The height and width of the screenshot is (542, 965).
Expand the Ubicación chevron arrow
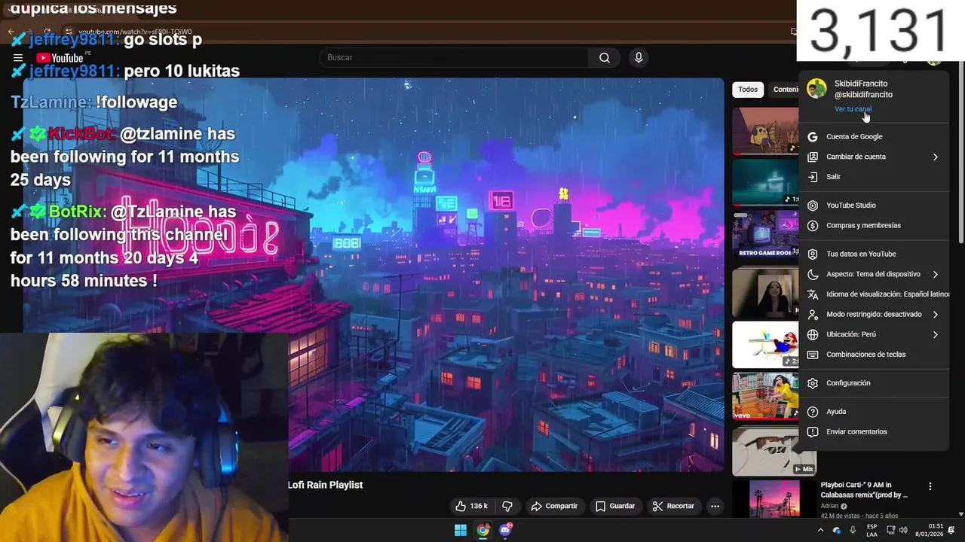[936, 334]
